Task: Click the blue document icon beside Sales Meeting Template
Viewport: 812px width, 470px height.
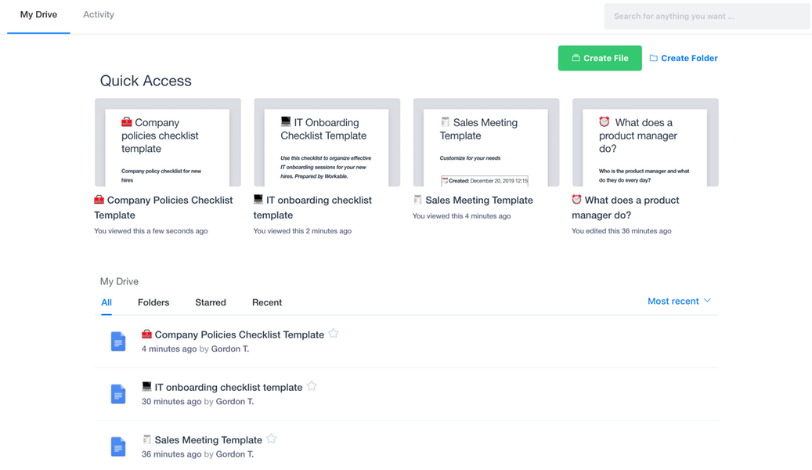Action: point(118,446)
